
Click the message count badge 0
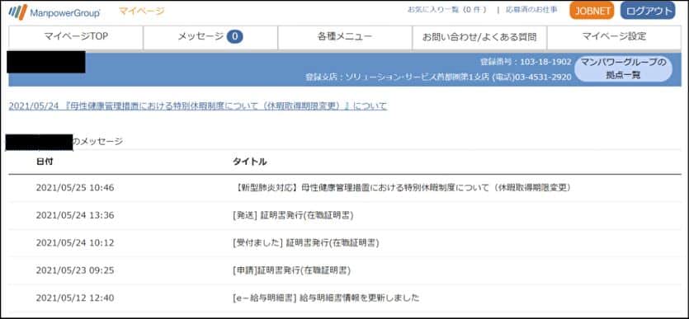tap(234, 37)
